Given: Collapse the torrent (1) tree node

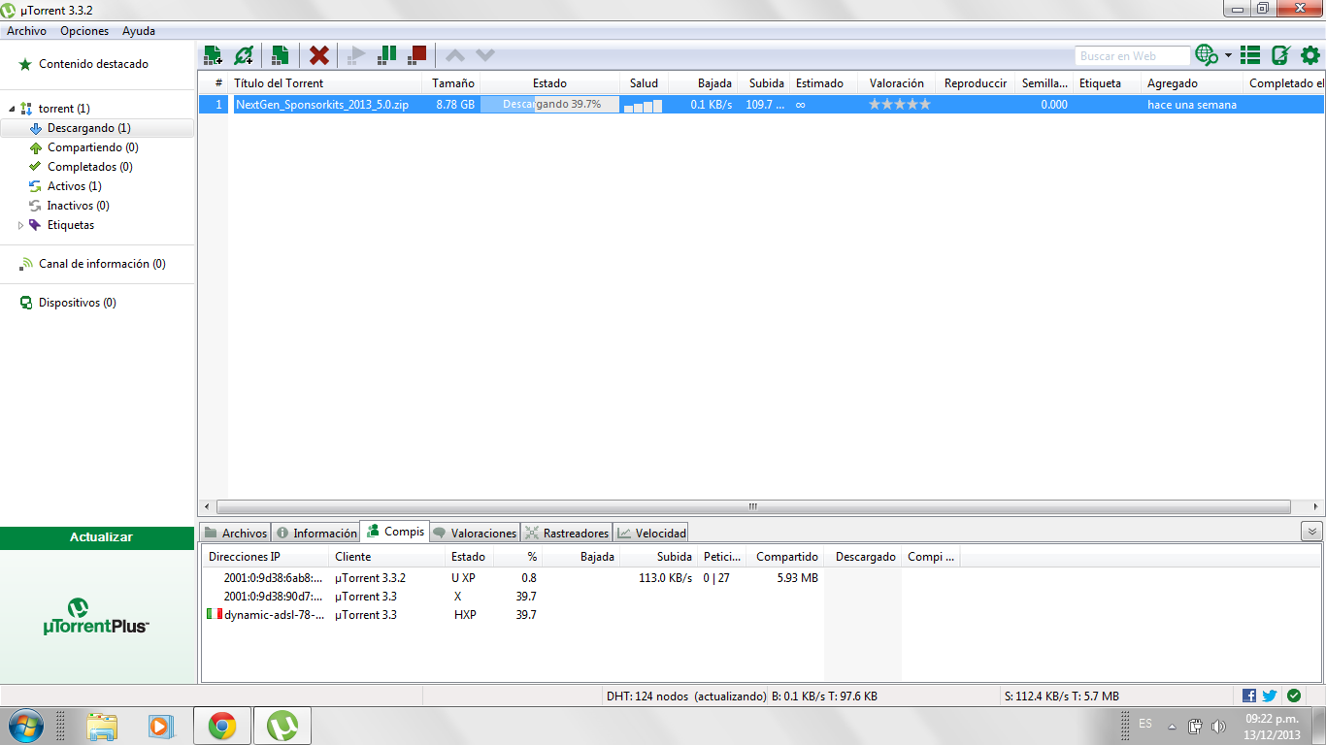Looking at the screenshot, I should tap(12, 109).
